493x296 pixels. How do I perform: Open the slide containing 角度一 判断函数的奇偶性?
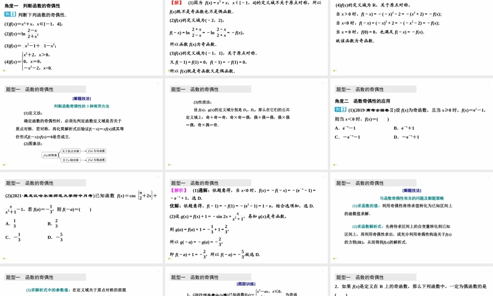click(x=81, y=37)
